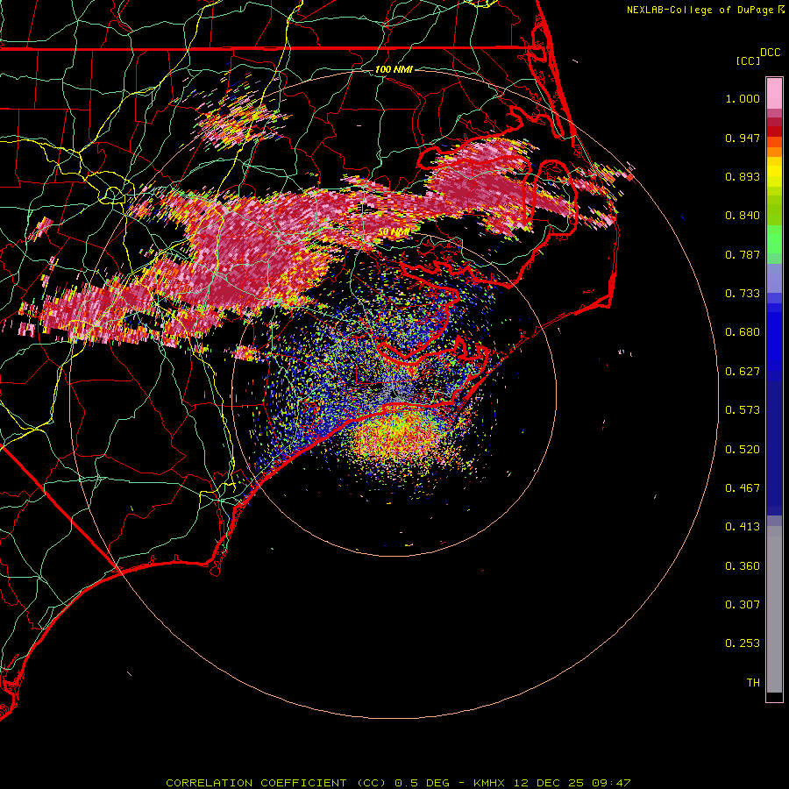Click the 0.733 legend value

(743, 294)
